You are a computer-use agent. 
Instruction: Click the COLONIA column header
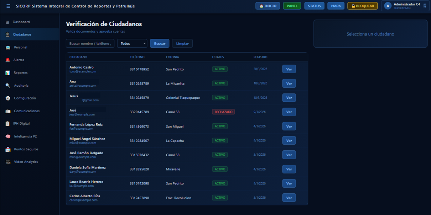pos(172,57)
